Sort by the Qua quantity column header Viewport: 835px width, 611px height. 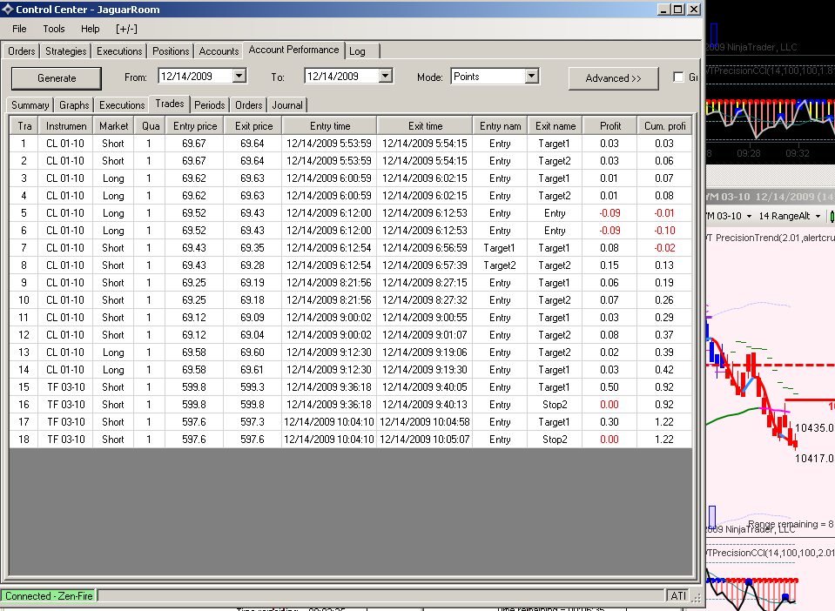pyautogui.click(x=150, y=126)
